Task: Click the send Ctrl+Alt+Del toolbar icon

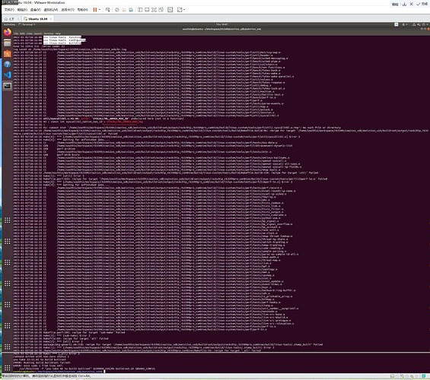Action: click(108, 10)
